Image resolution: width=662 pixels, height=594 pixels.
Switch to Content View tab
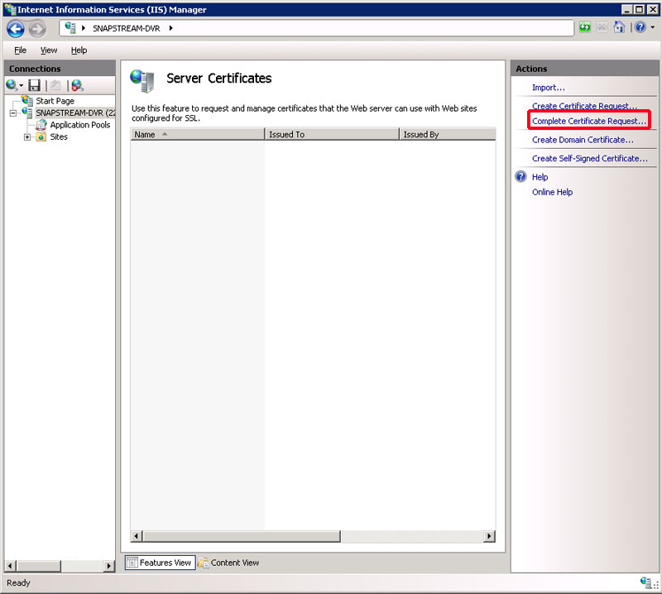coord(229,563)
